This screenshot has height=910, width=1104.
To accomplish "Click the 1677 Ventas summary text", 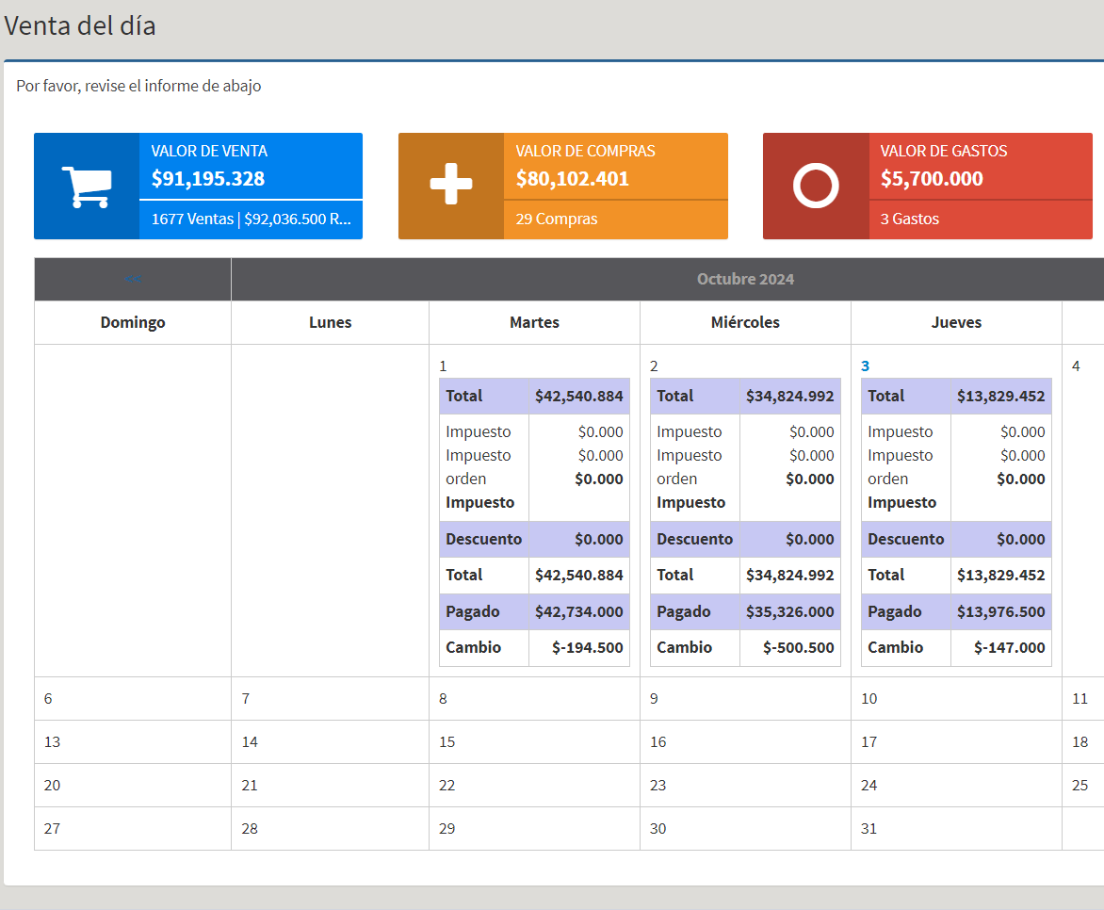I will tap(192, 219).
